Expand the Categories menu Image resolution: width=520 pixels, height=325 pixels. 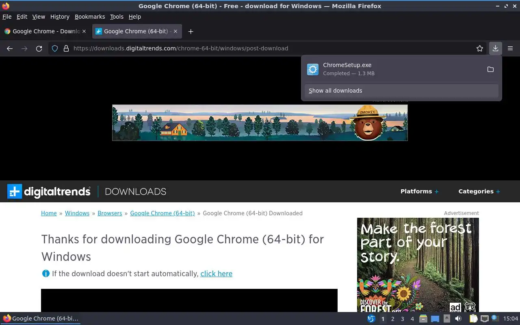pyautogui.click(x=479, y=191)
